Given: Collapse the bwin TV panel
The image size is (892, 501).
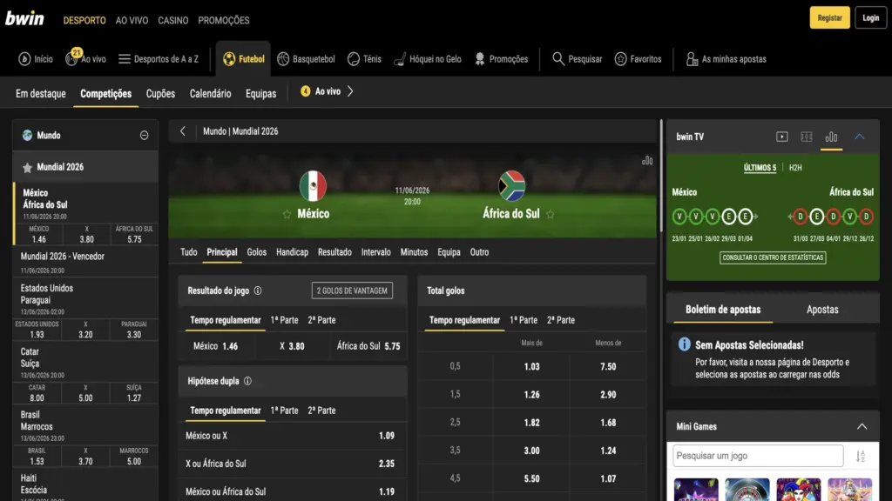Looking at the screenshot, I should tap(860, 137).
